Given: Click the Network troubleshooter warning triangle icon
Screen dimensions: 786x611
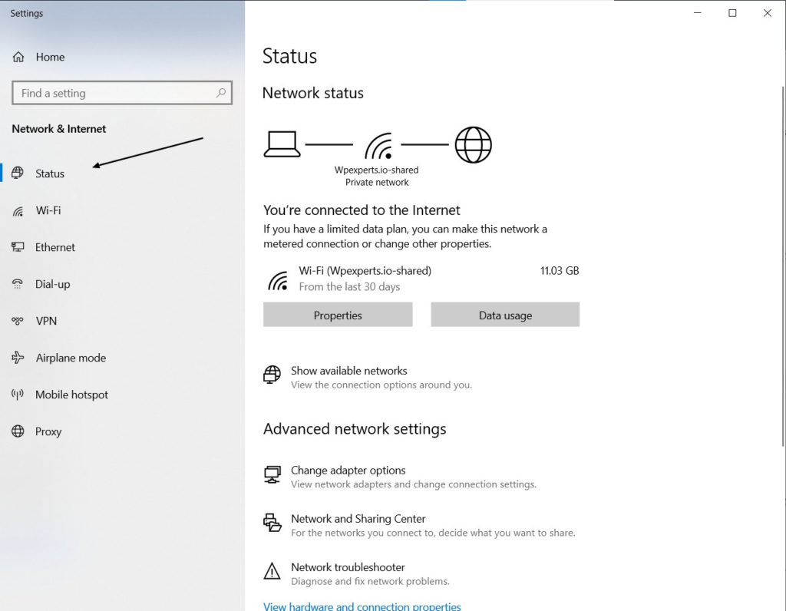Looking at the screenshot, I should tap(272, 571).
